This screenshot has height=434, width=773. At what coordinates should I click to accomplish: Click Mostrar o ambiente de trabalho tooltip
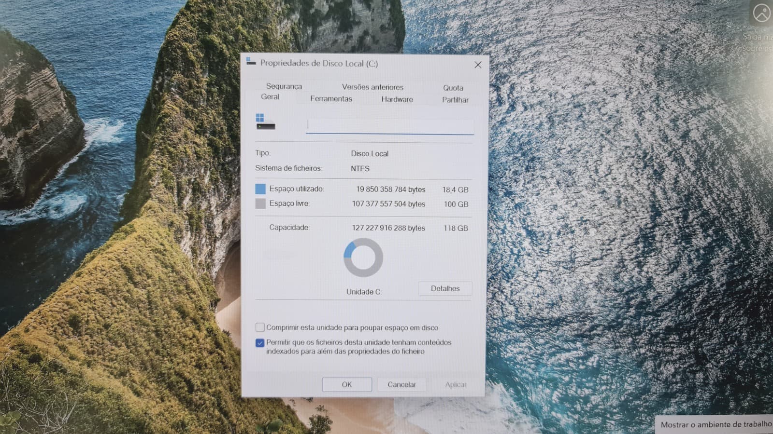(x=715, y=424)
